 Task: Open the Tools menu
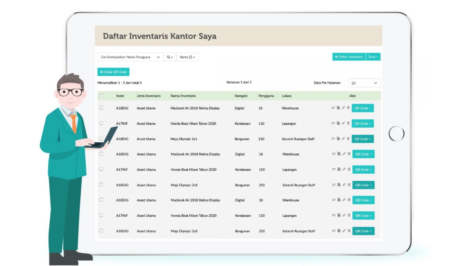point(373,57)
